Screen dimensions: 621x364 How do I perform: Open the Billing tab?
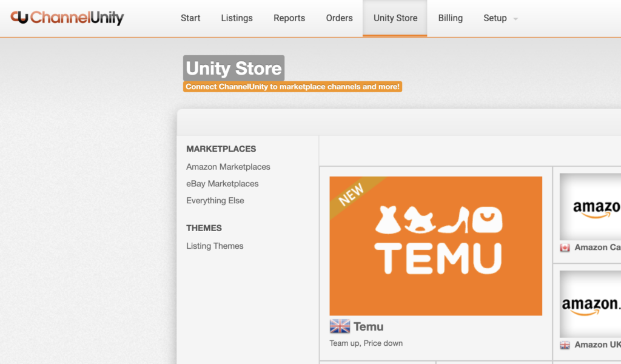tap(450, 18)
